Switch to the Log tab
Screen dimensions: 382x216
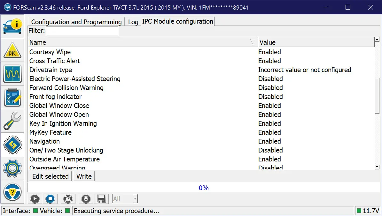[133, 22]
